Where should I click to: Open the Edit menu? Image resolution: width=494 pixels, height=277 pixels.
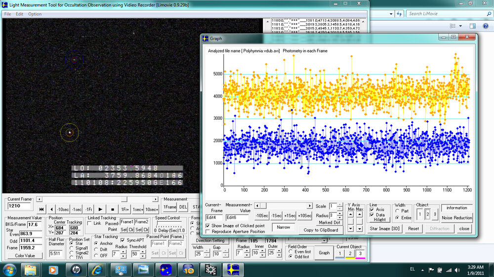pyautogui.click(x=20, y=14)
